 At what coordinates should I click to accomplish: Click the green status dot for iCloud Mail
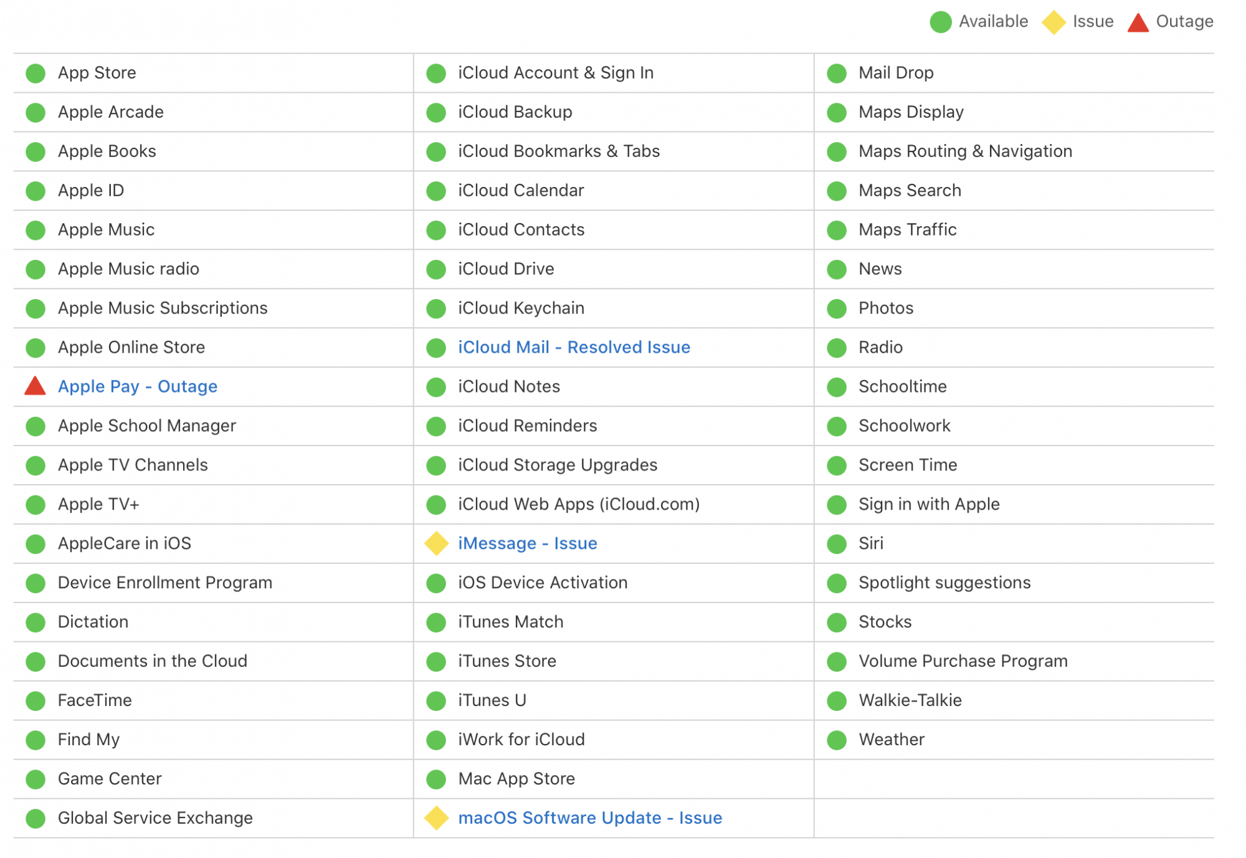[436, 348]
